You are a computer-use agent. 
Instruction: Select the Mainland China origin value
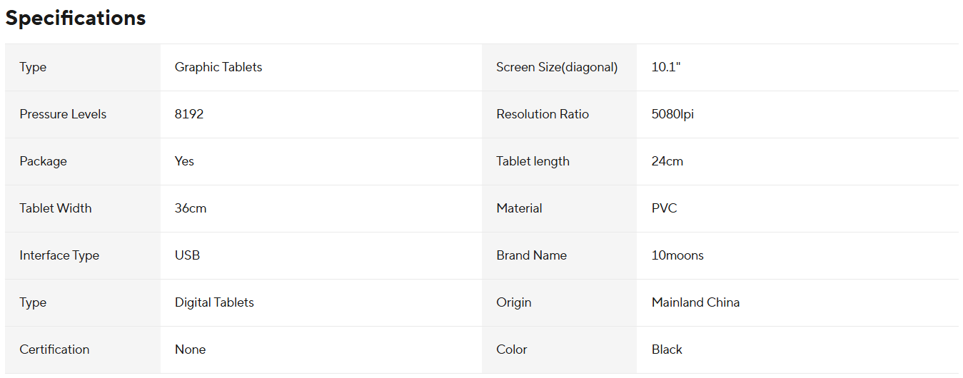pos(695,302)
